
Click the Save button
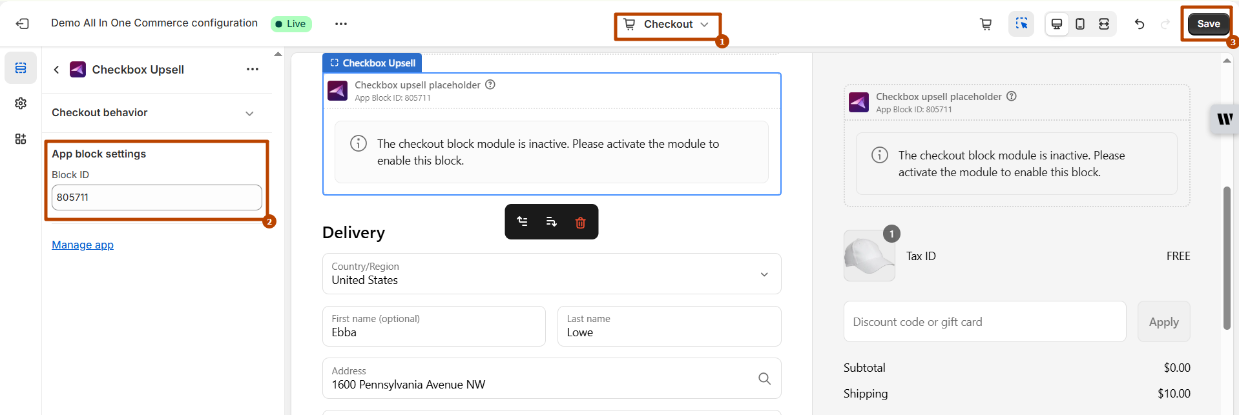(x=1208, y=24)
